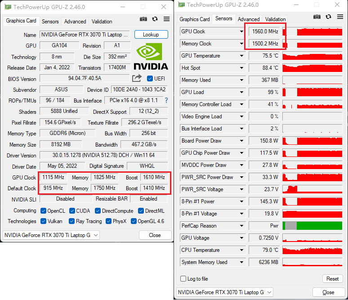Enable the Log to file checkbox
This screenshot has width=348, height=300.
point(183,279)
